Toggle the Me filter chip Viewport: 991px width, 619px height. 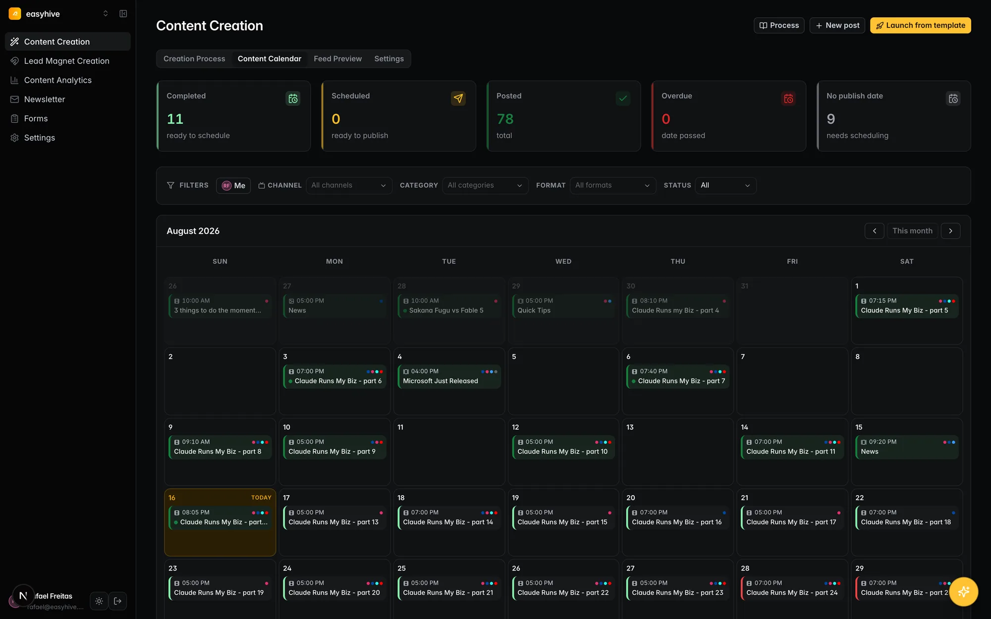(x=233, y=186)
